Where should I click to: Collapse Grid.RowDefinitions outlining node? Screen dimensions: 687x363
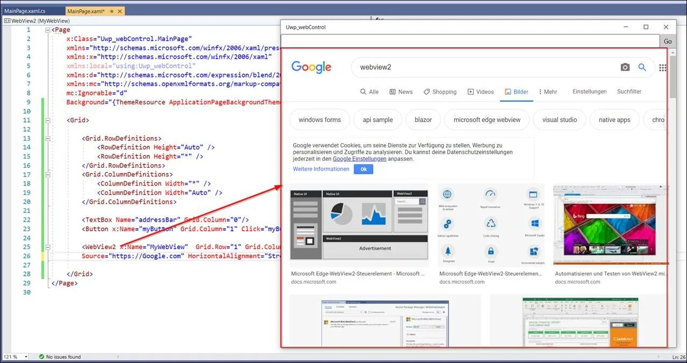tap(48, 138)
